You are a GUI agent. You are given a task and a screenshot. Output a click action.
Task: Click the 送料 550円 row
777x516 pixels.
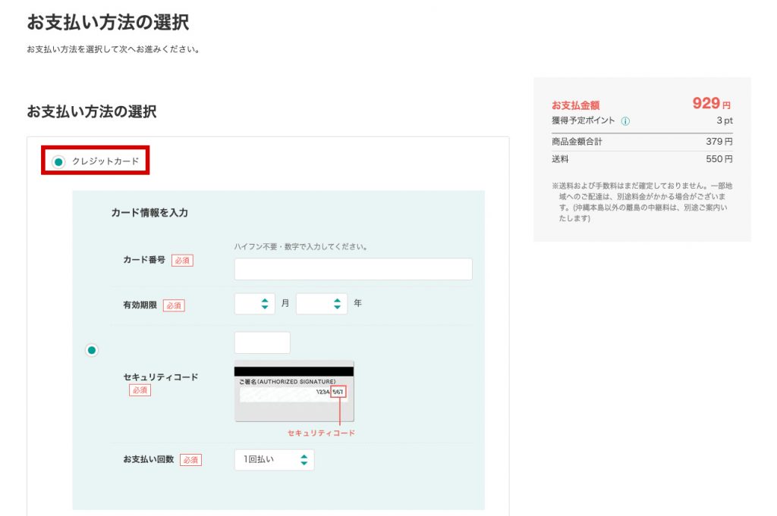pos(642,159)
